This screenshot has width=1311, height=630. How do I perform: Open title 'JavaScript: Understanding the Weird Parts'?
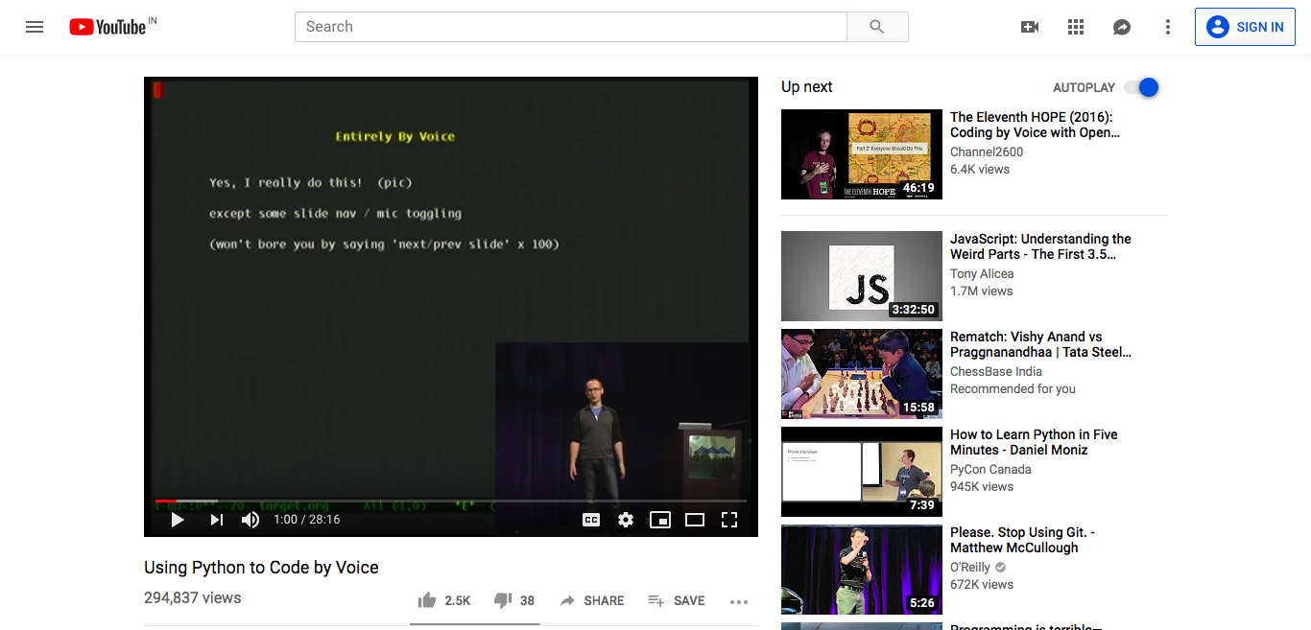pyautogui.click(x=1040, y=246)
